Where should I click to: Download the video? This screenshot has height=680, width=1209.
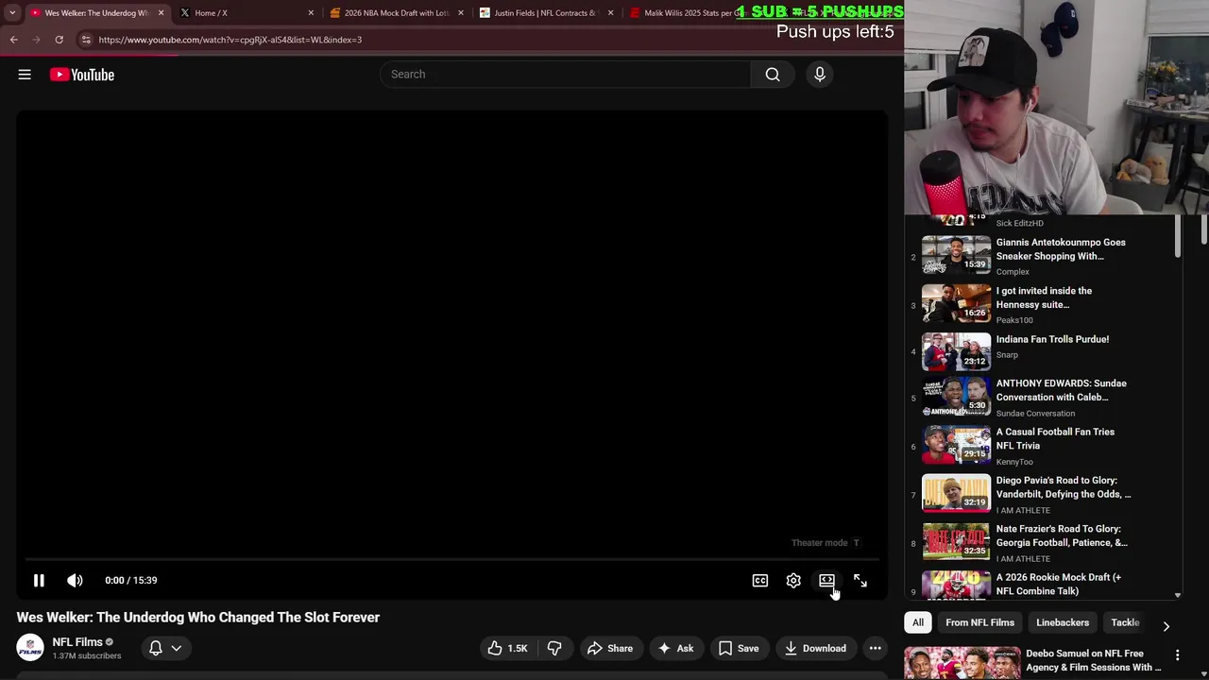[x=815, y=649]
